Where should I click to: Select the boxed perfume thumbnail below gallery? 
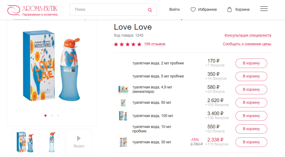[25, 142]
